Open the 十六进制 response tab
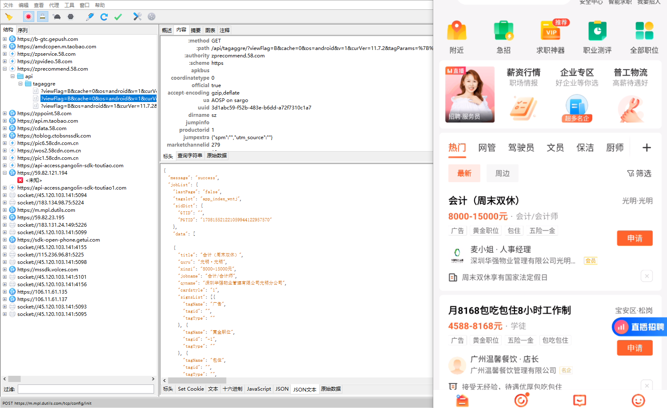 click(233, 389)
